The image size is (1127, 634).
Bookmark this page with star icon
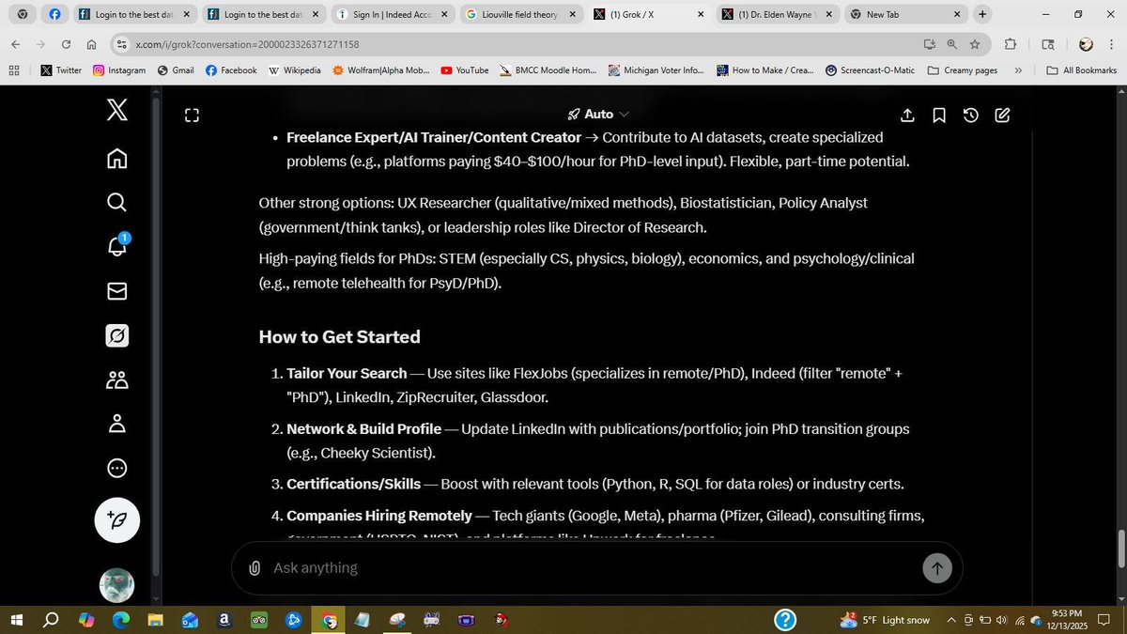pos(975,44)
